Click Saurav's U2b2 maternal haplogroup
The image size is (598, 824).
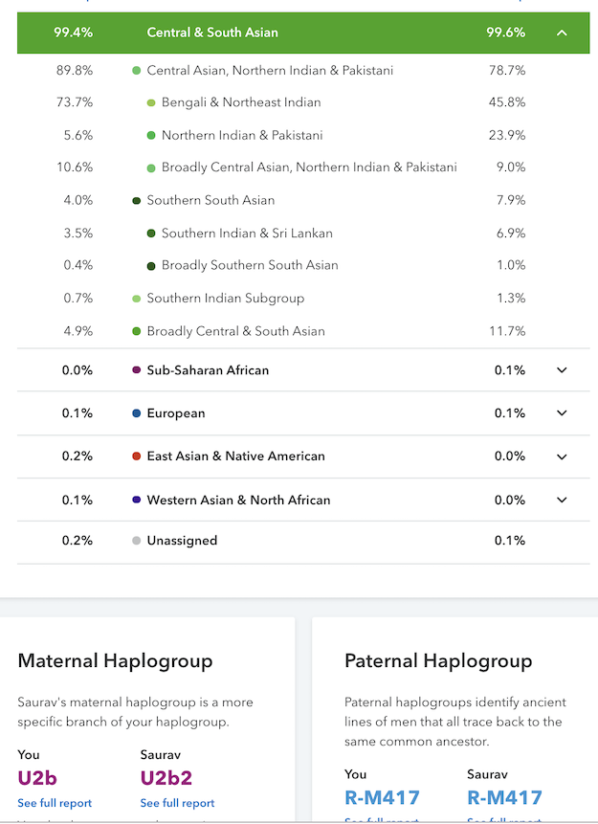[x=167, y=778]
